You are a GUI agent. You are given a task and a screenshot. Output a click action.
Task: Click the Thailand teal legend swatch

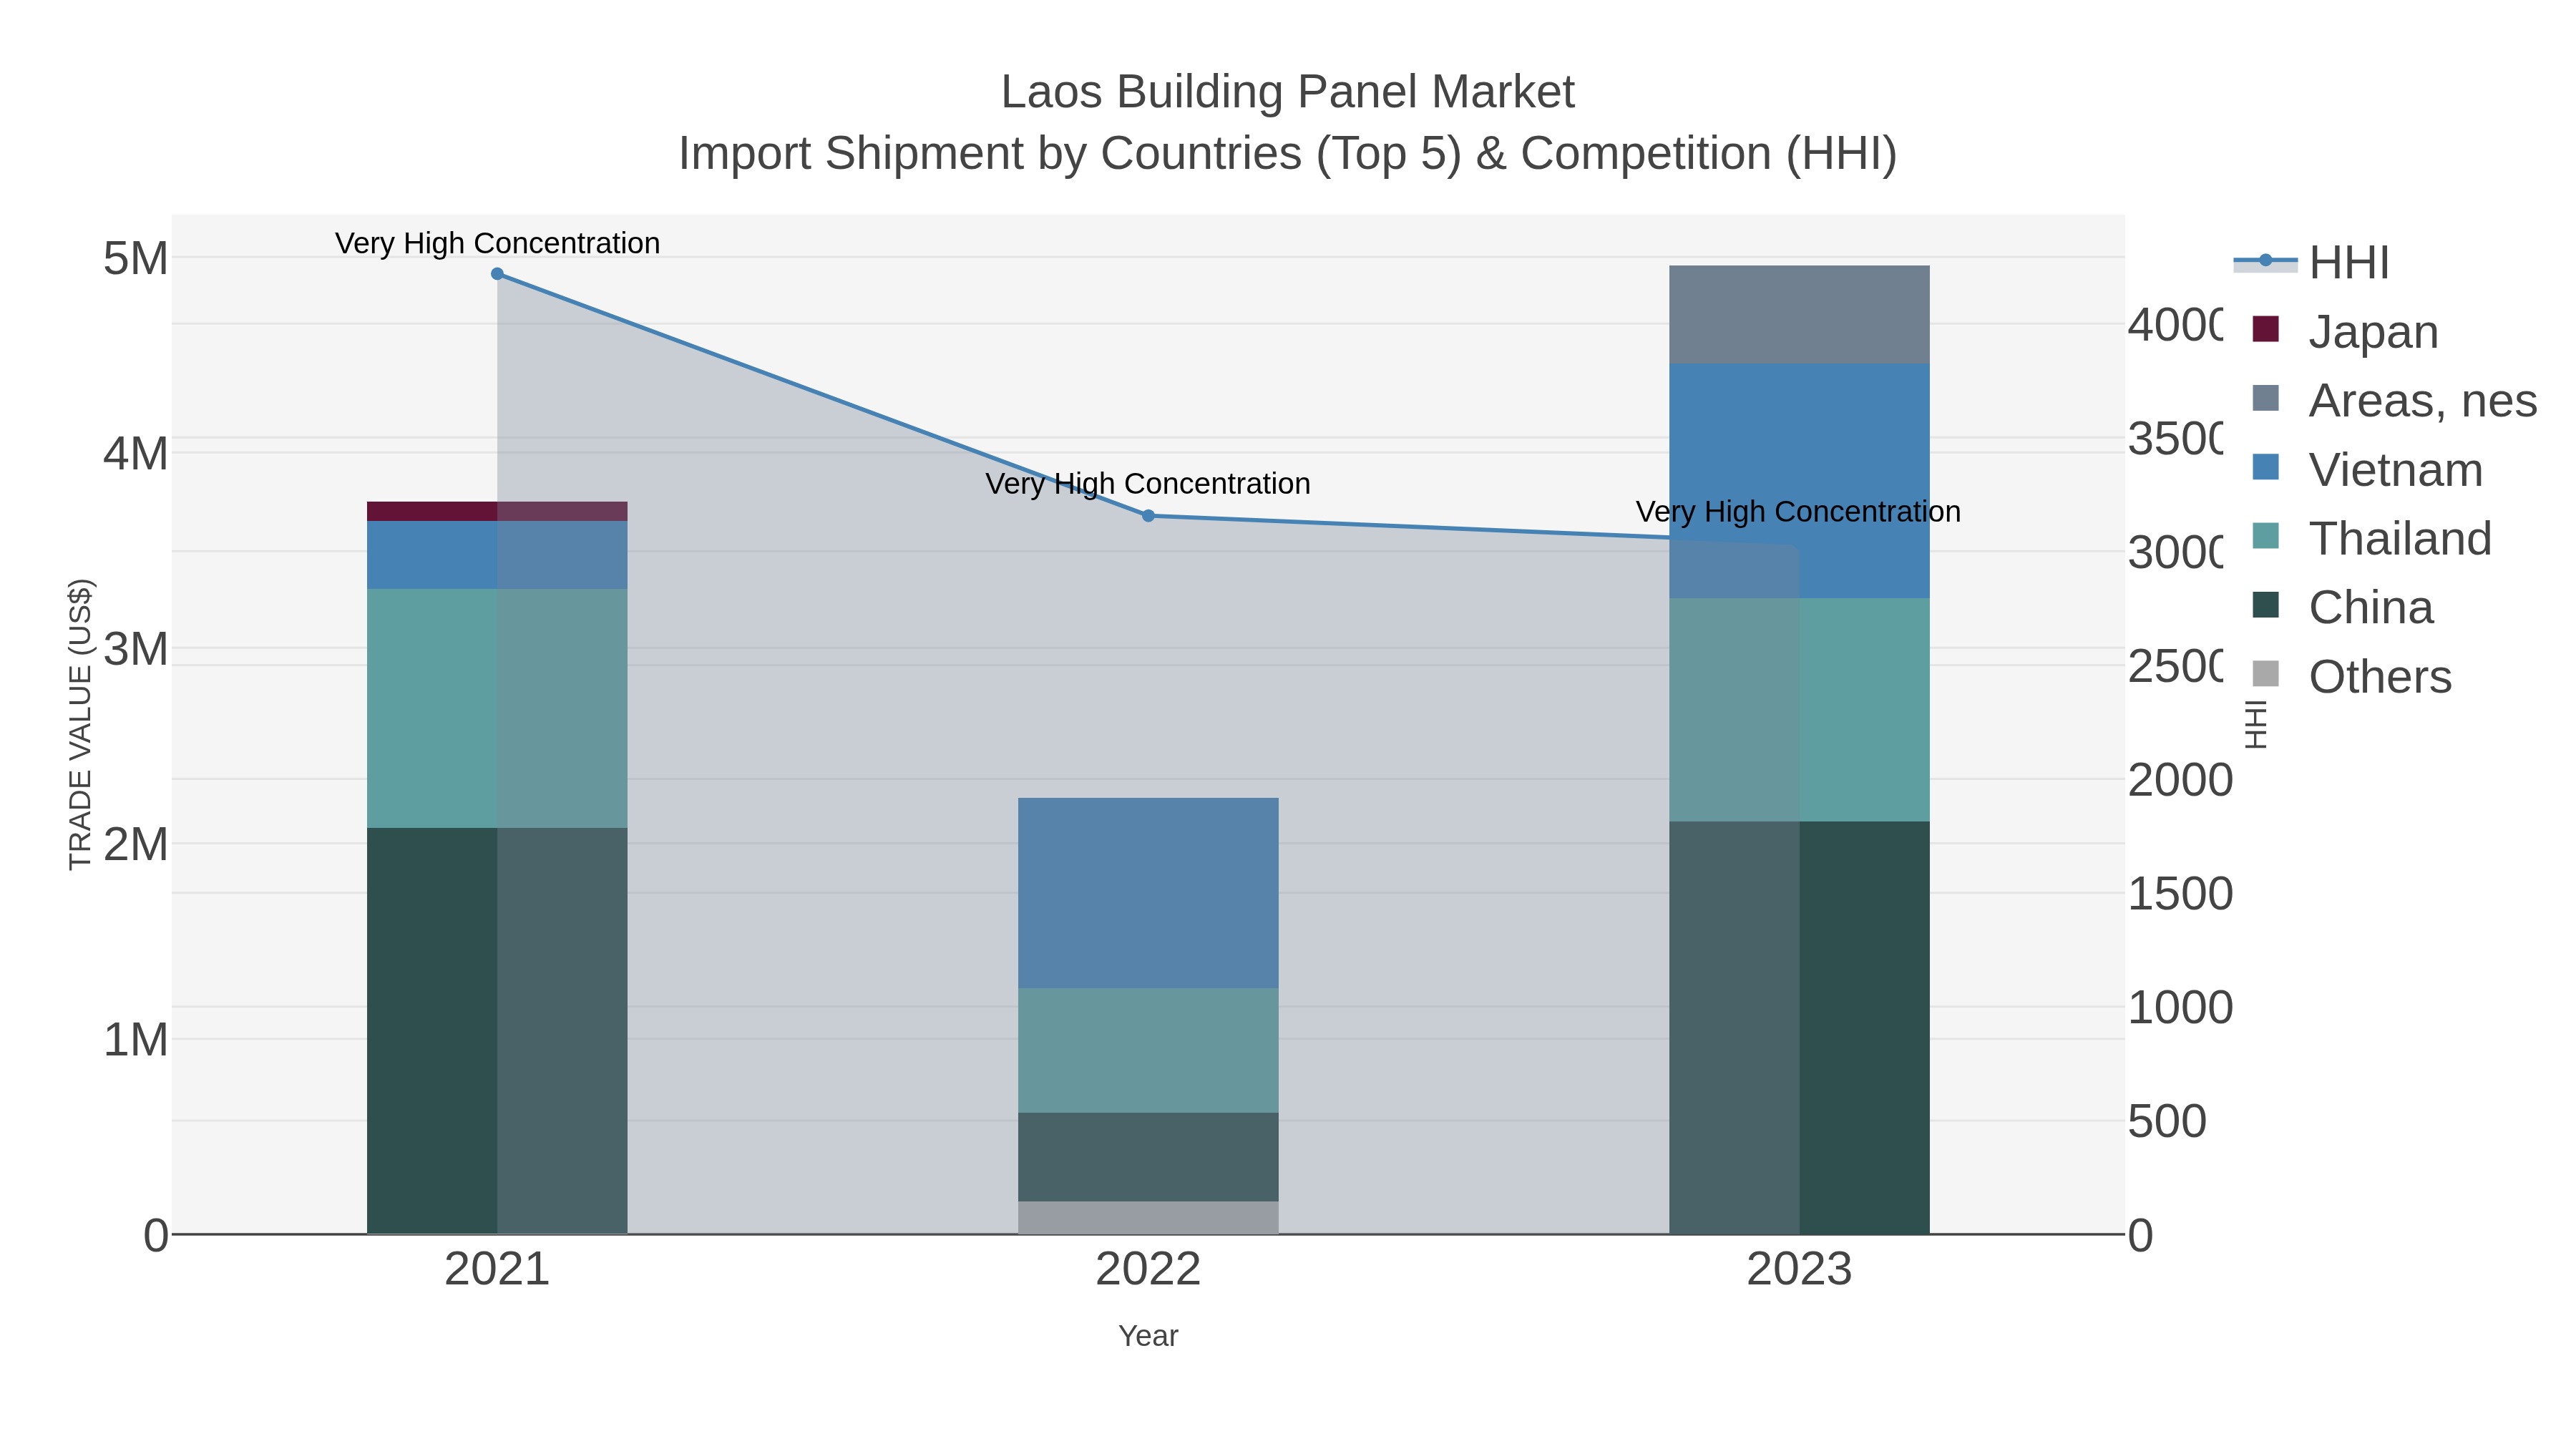[2266, 536]
